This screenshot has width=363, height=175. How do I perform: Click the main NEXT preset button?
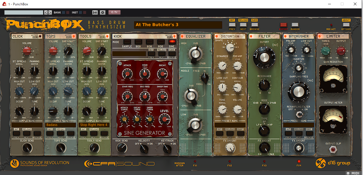click(243, 25)
